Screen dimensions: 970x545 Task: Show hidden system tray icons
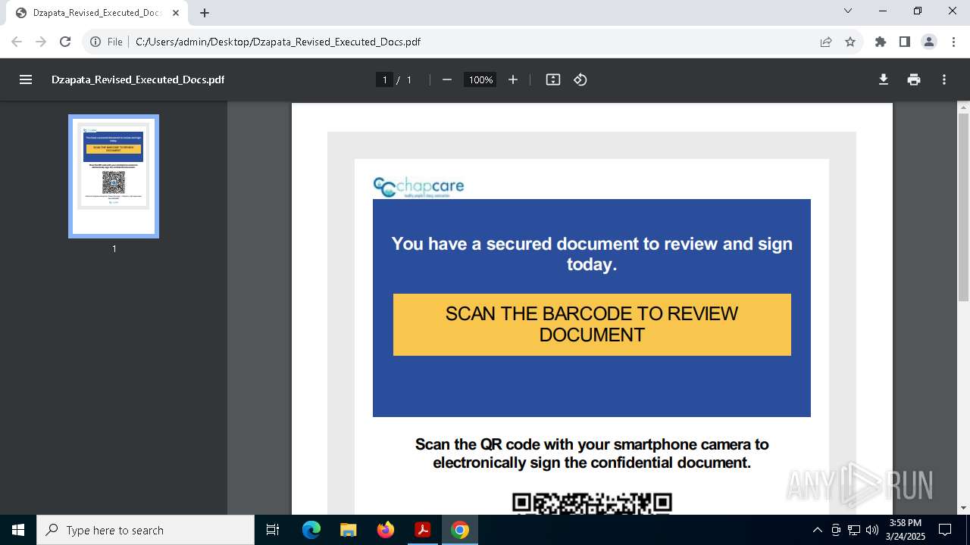click(817, 530)
